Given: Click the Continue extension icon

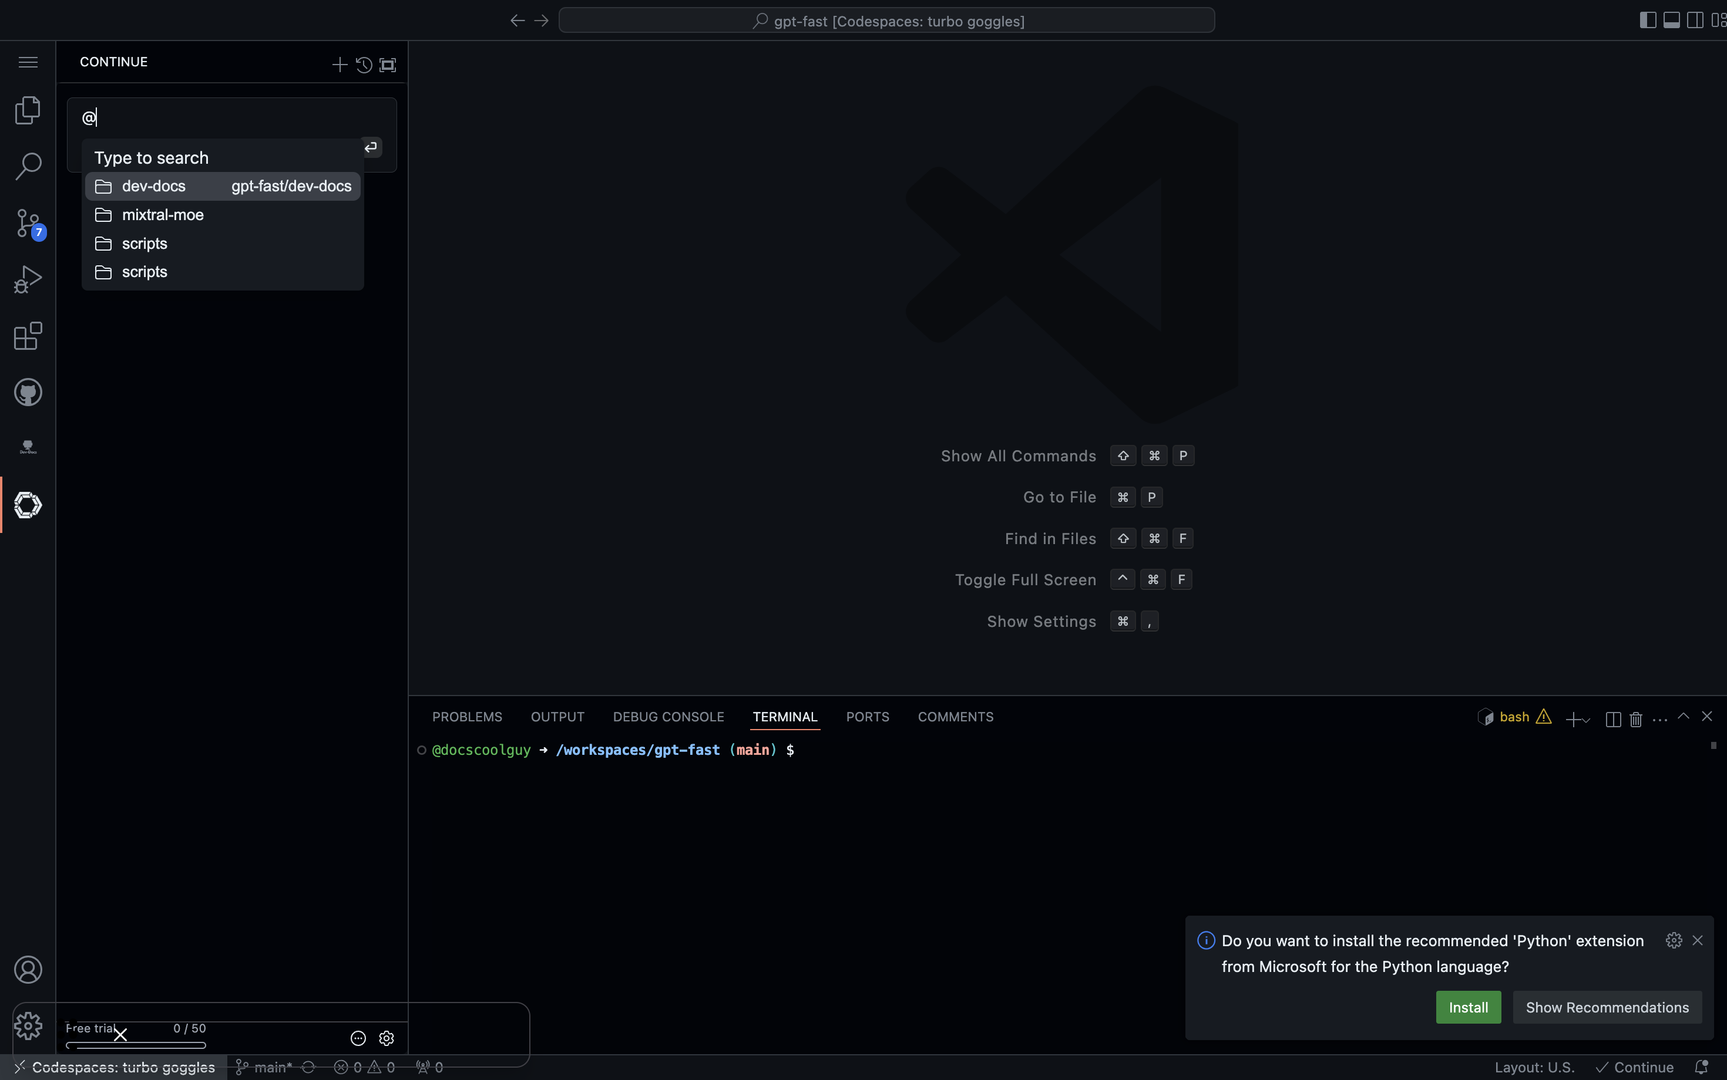Looking at the screenshot, I should pyautogui.click(x=28, y=505).
